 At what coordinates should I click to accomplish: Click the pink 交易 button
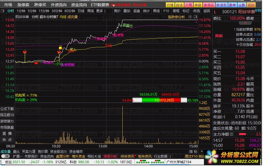coord(188,5)
